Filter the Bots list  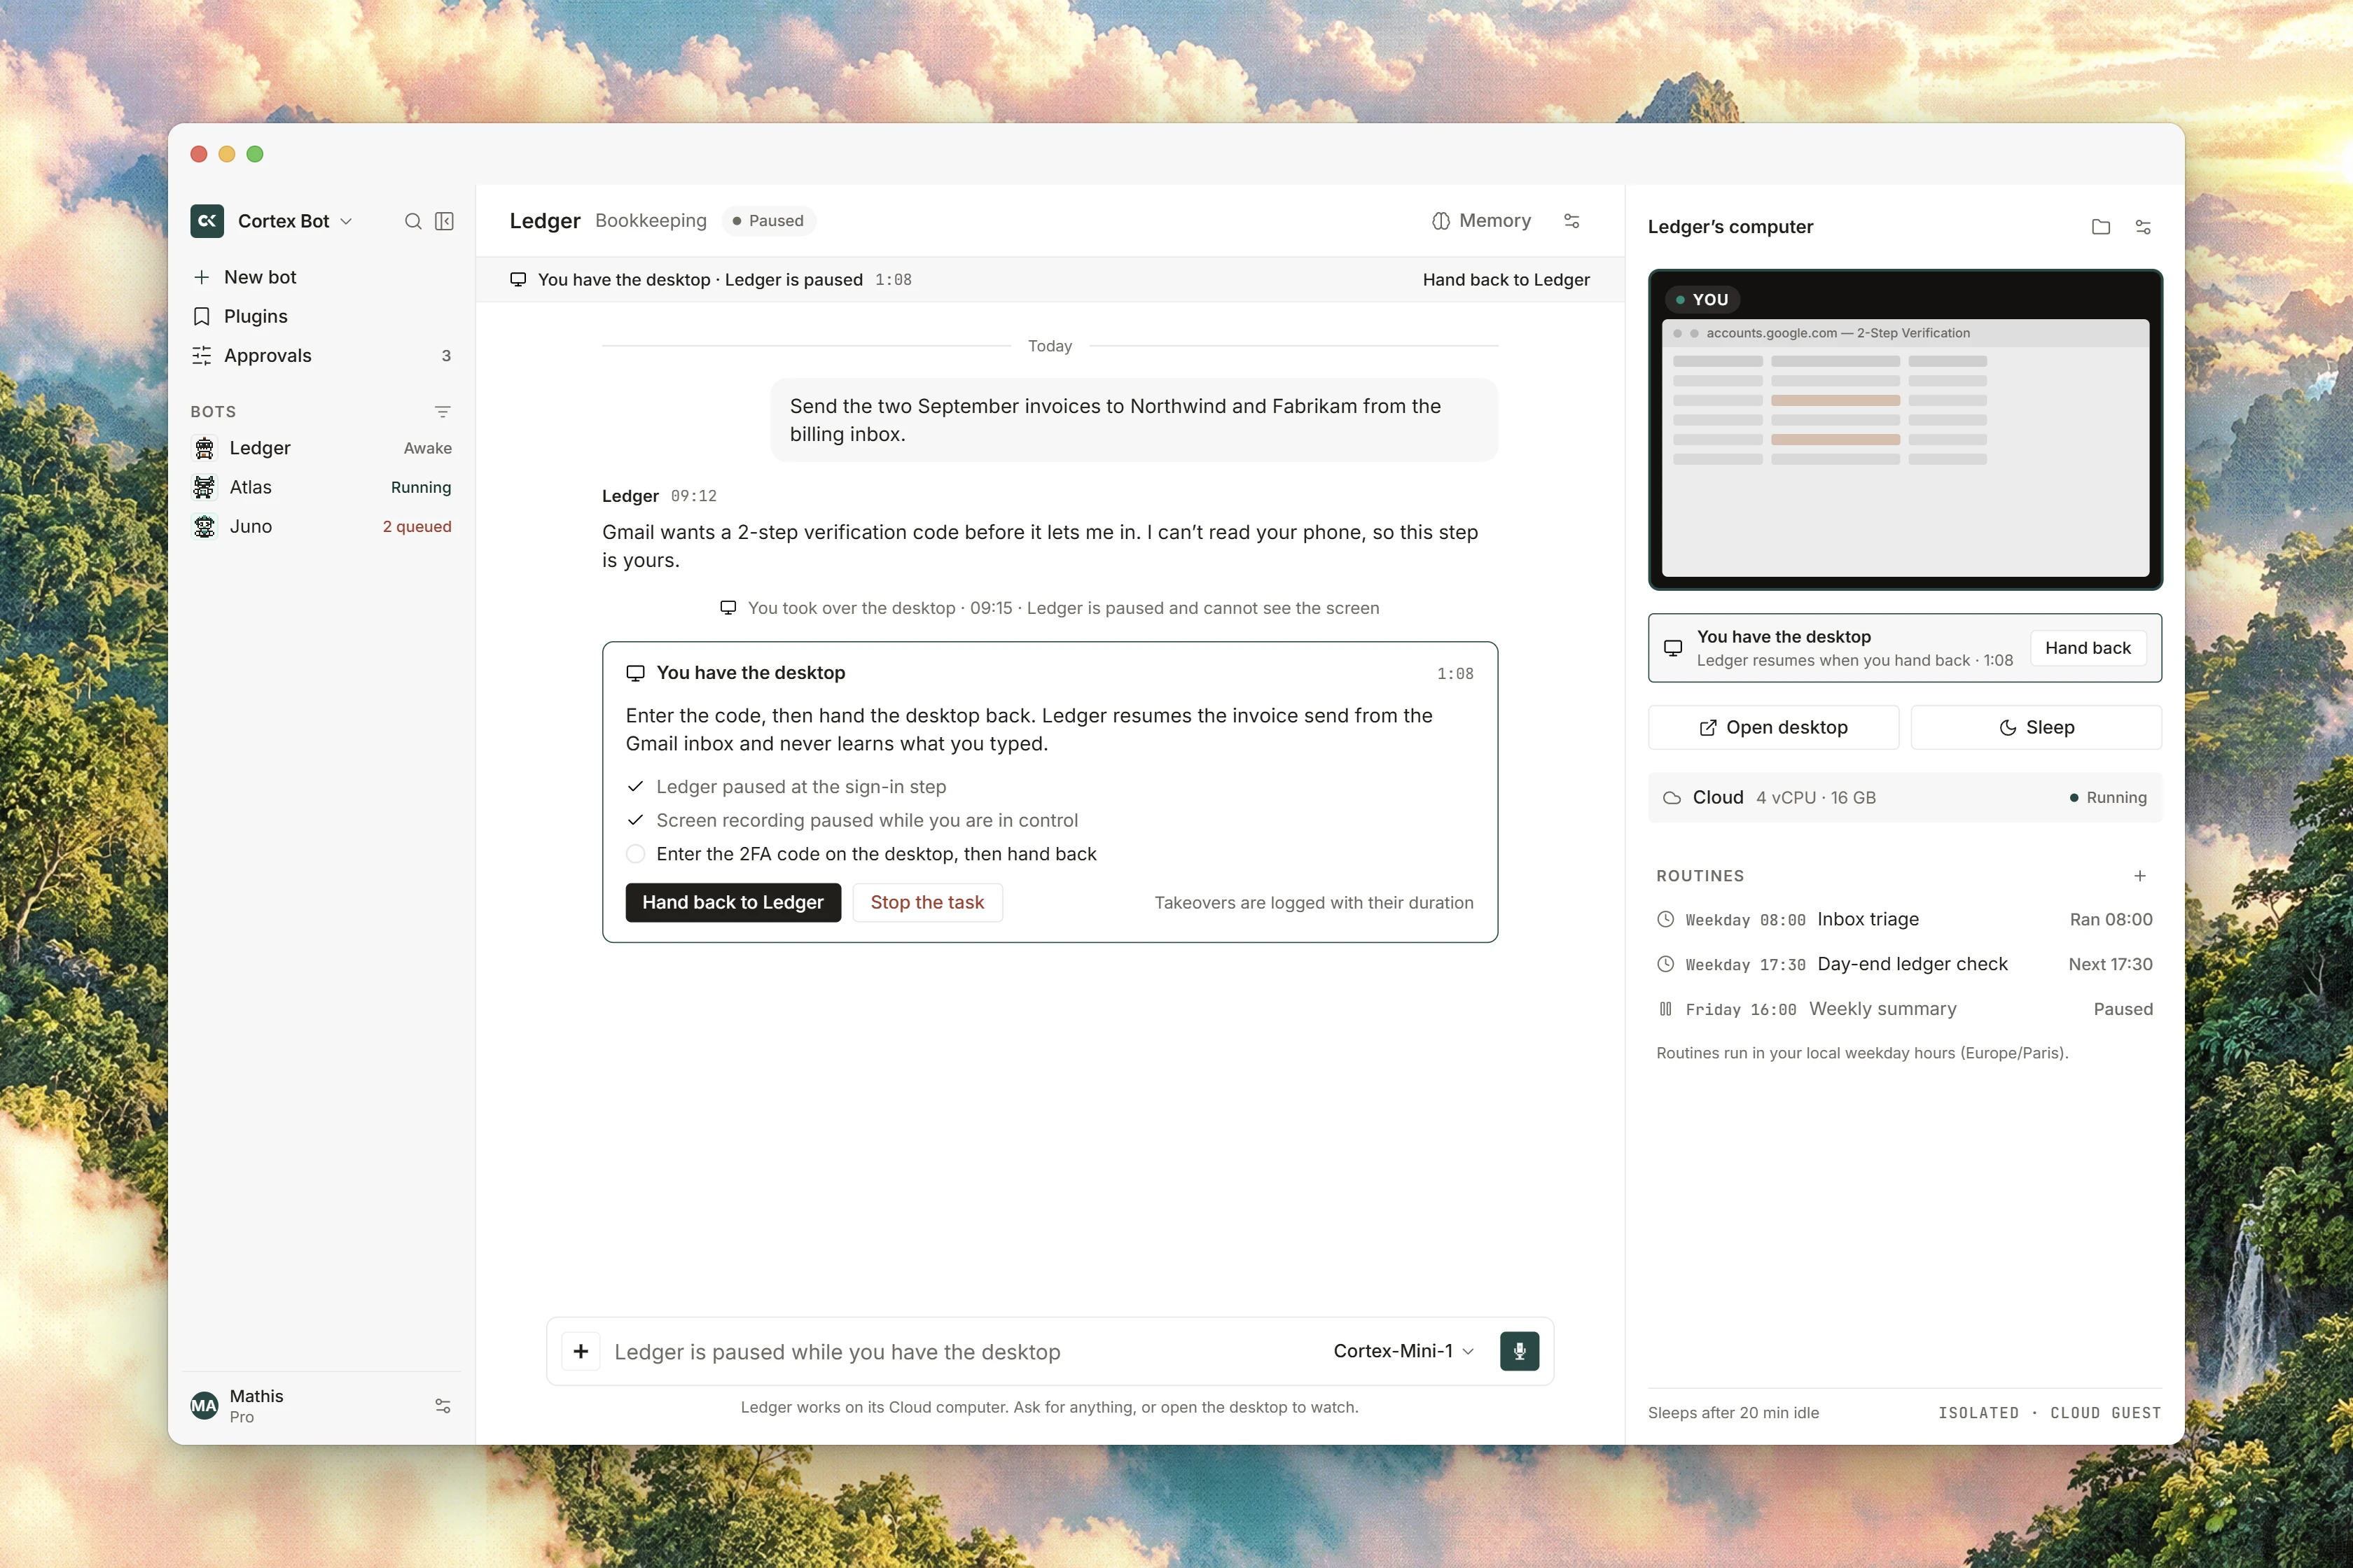click(442, 412)
